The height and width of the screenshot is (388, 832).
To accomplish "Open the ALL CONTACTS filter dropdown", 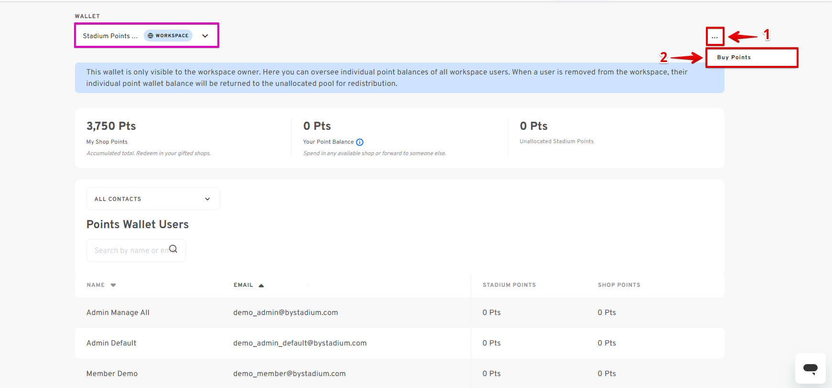I will tap(153, 199).
